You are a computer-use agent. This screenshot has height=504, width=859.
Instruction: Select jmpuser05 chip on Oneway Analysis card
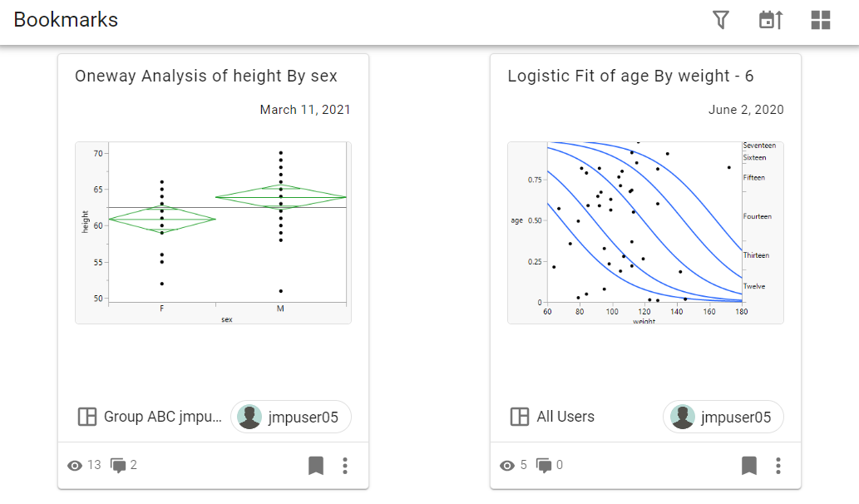click(x=291, y=417)
